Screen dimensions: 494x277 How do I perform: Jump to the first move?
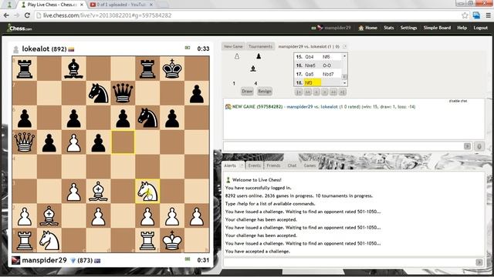[x=299, y=92]
